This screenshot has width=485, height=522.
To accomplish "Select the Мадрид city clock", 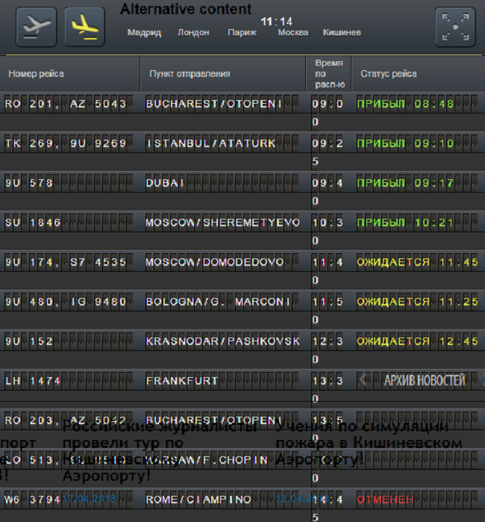I will point(144,32).
